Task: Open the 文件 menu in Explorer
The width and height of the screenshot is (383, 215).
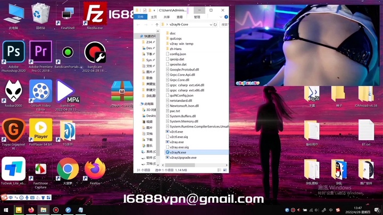Action: coord(140,16)
